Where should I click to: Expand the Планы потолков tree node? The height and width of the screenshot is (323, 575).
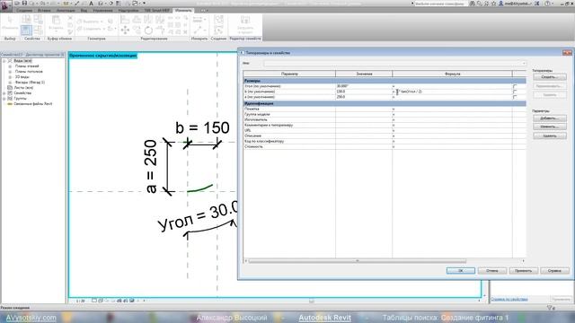tap(10, 72)
